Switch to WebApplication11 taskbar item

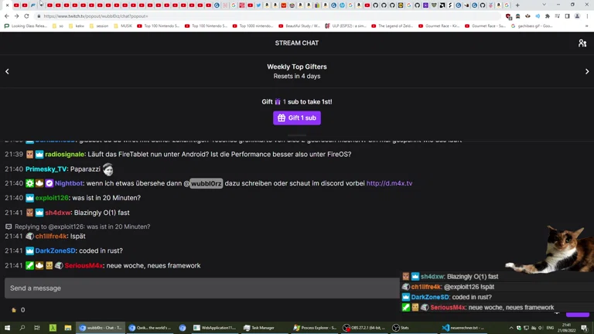pos(215,328)
